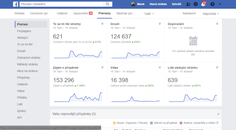This screenshot has width=236, height=130.
Task: Click the search magnifier button
Action: [x=107, y=4]
